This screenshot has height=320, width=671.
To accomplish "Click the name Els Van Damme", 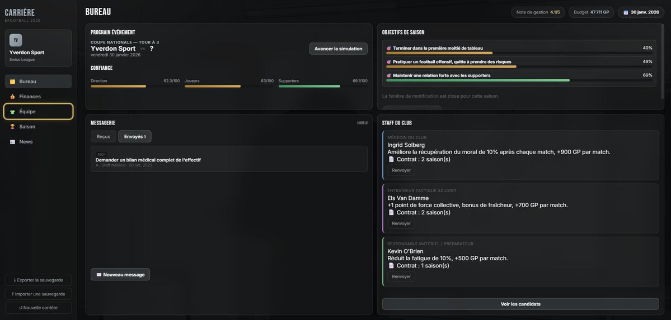I will tap(408, 198).
